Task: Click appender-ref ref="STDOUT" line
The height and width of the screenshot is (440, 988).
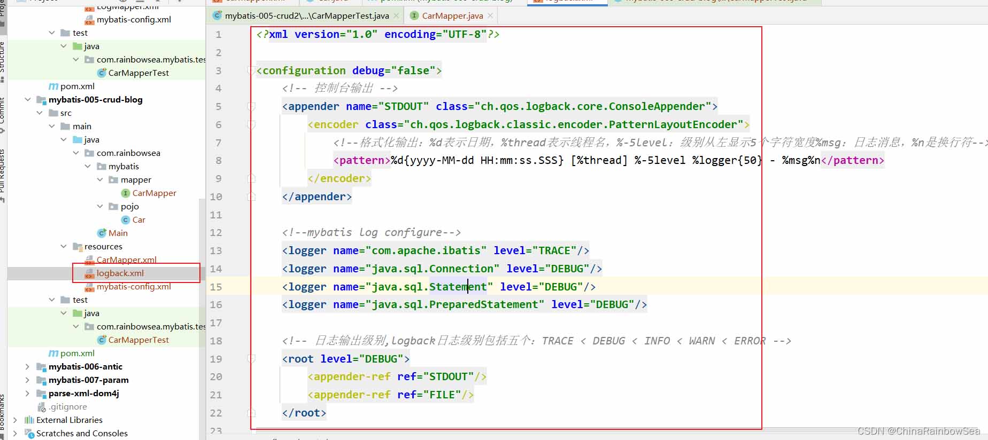Action: pos(397,377)
